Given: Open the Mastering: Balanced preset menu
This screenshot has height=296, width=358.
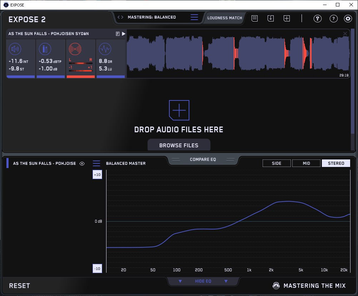Looking at the screenshot, I should [x=194, y=17].
